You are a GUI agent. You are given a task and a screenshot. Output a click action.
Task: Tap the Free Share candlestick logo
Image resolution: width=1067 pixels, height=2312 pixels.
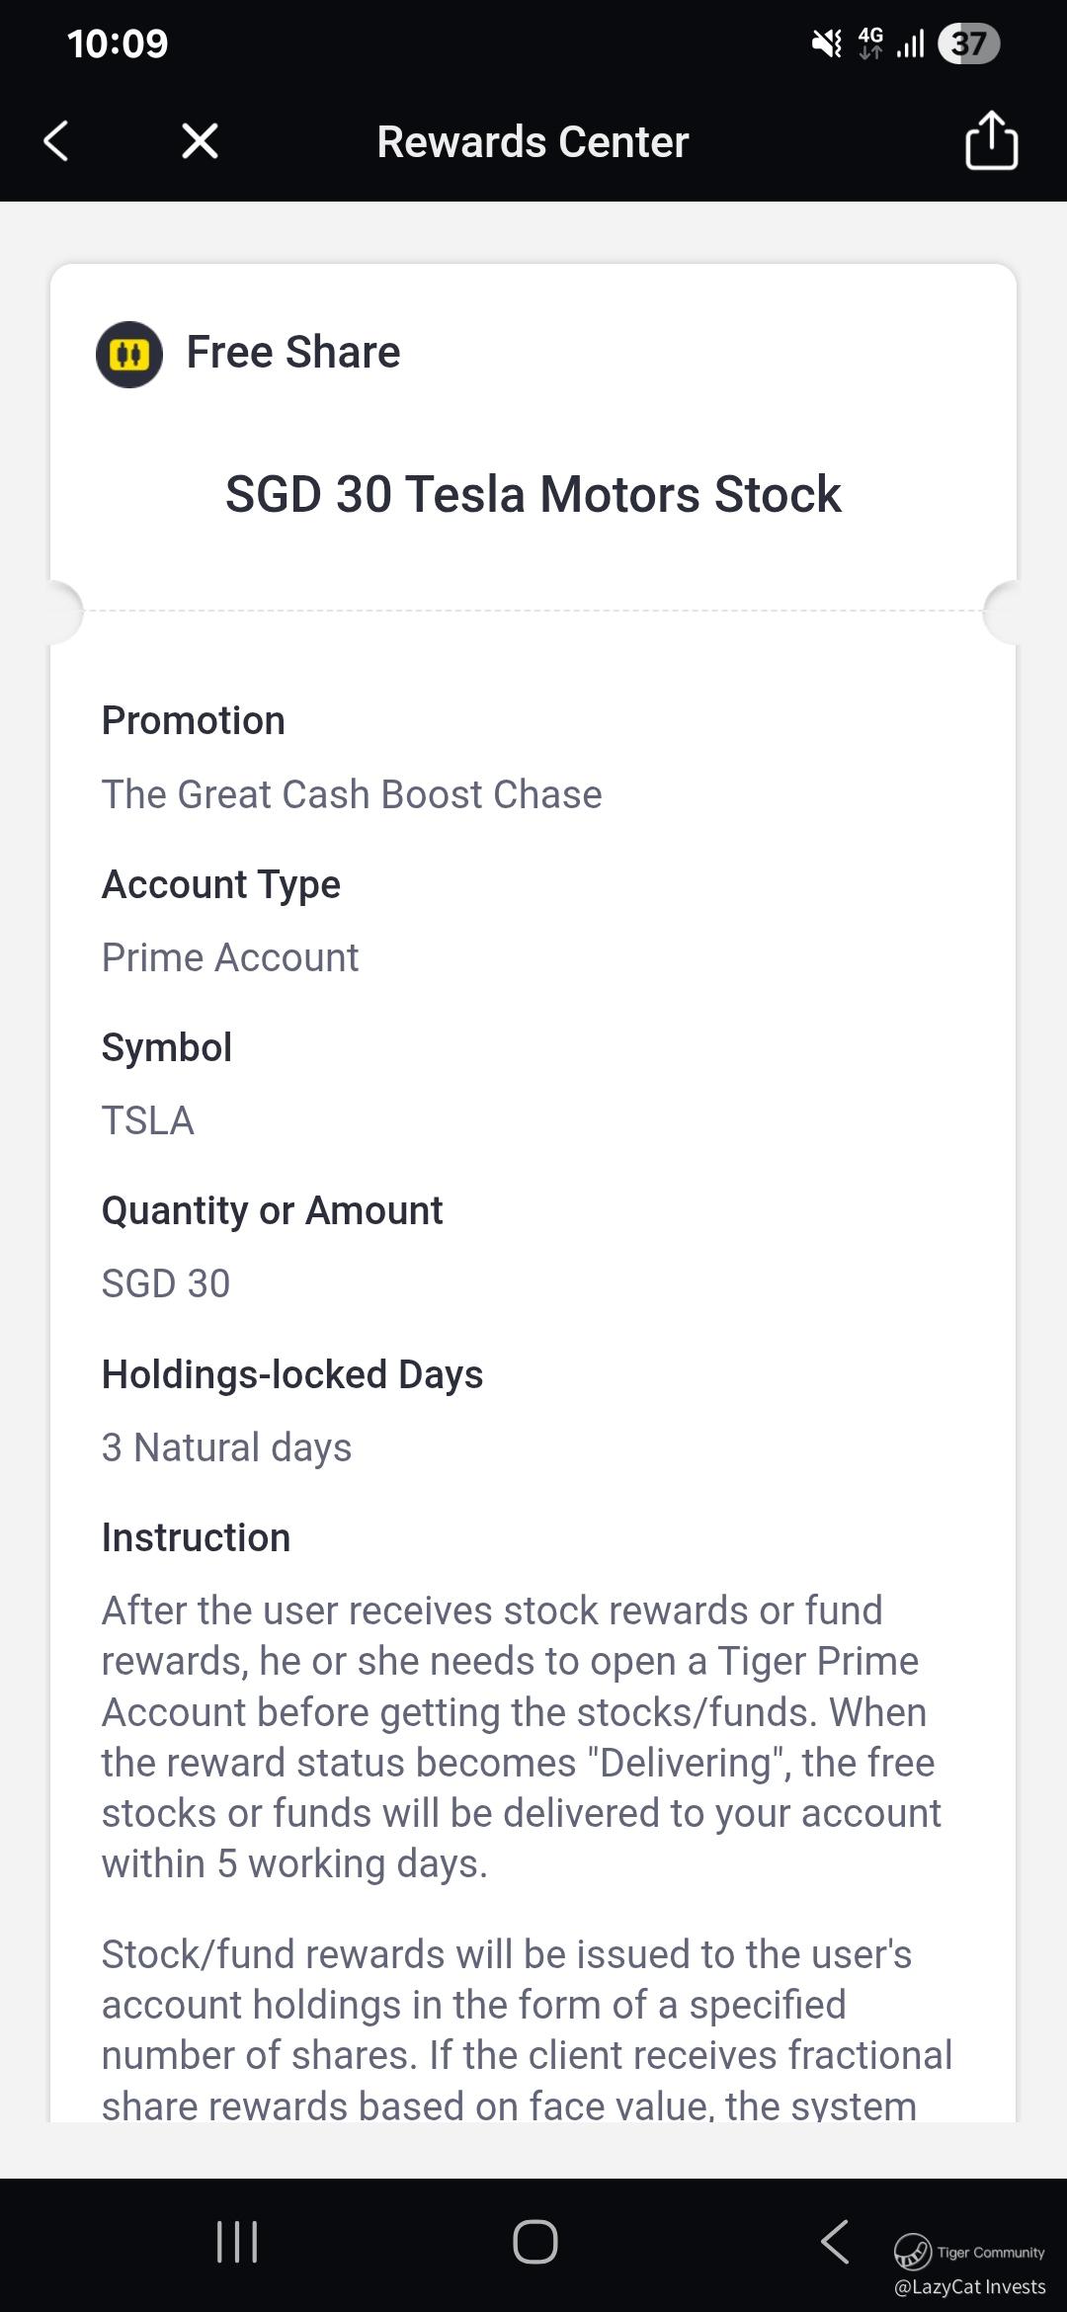pyautogui.click(x=129, y=354)
